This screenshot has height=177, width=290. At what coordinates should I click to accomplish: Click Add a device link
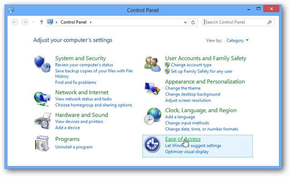click(x=68, y=128)
